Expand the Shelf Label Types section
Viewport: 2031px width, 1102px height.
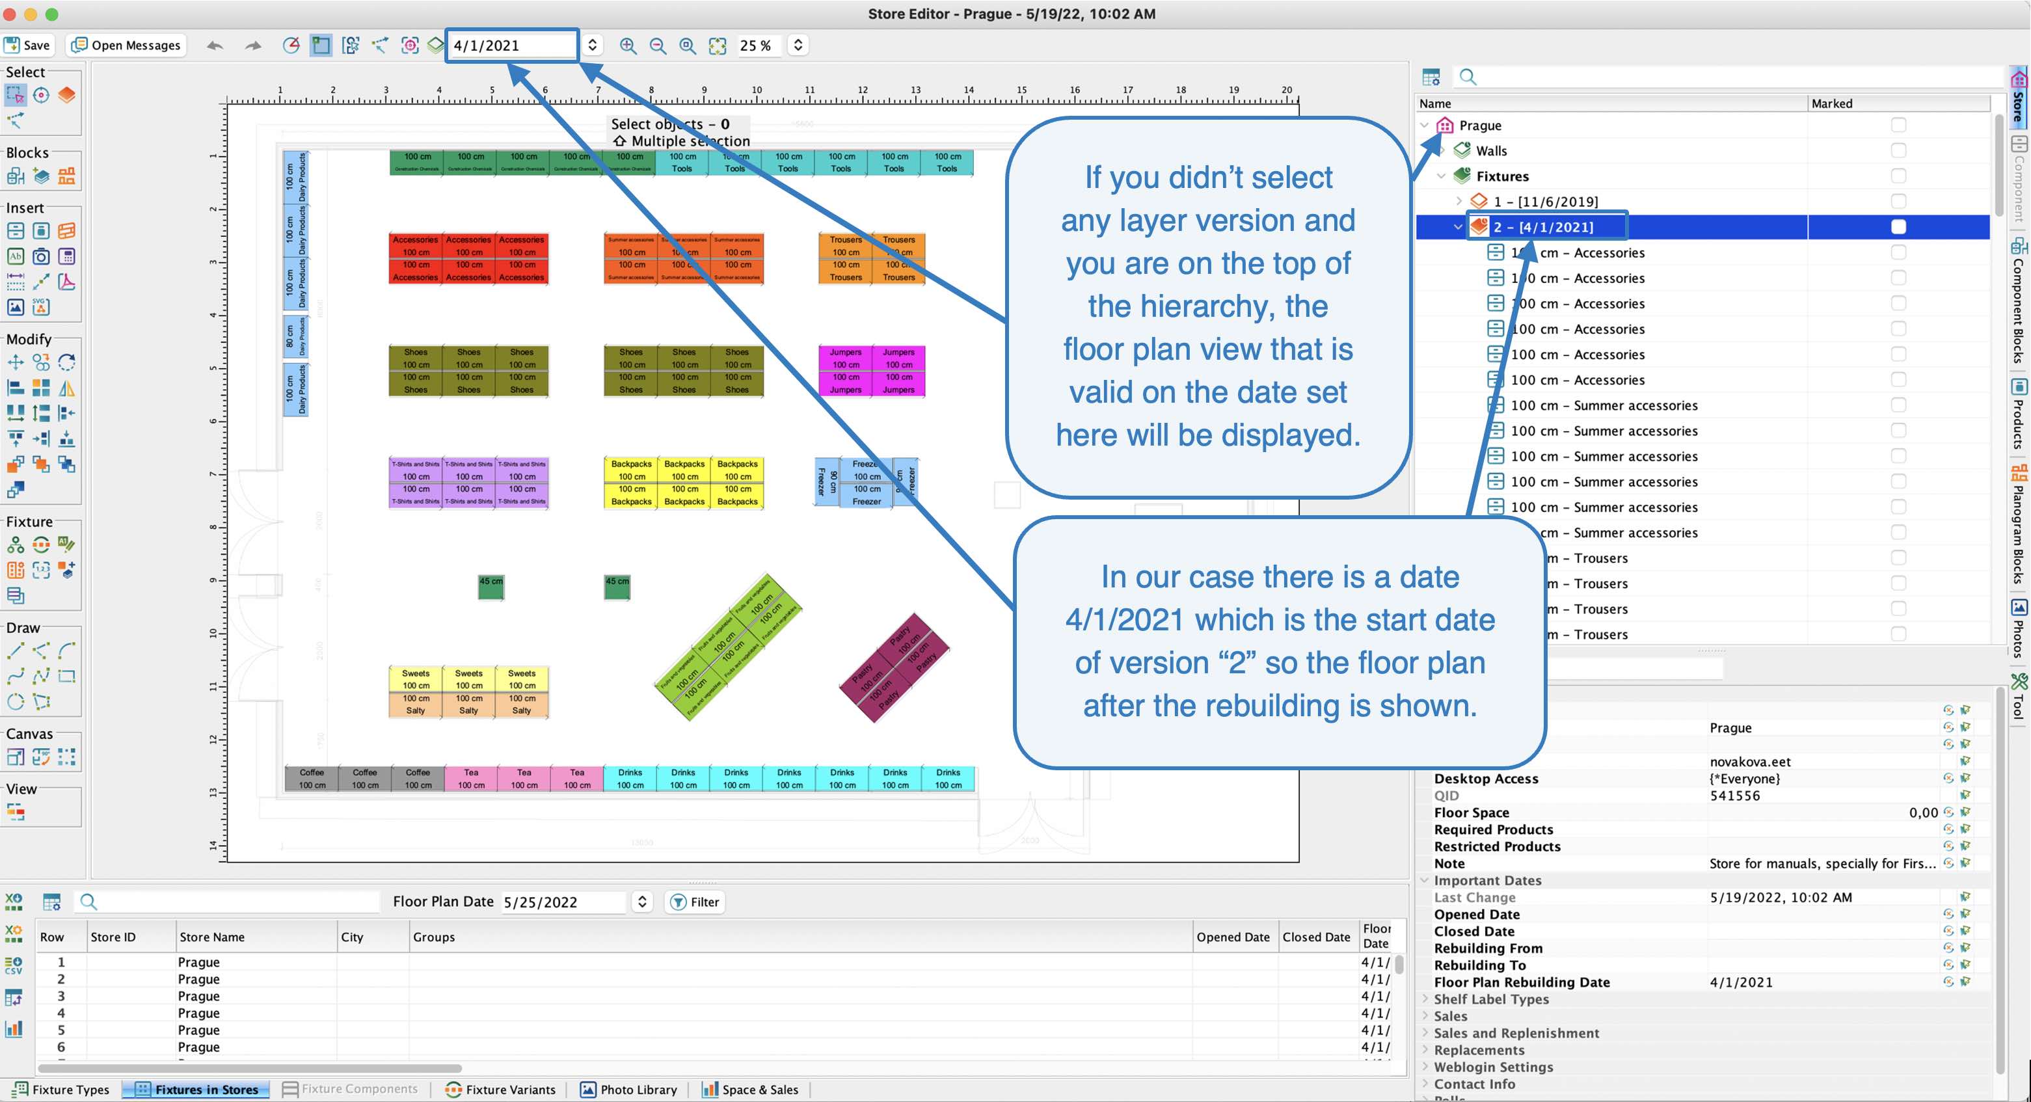point(1425,999)
